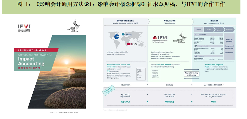Click the GENERAL METHODOLOGY 1 red banner
Screen dimensions: 247x119
pyautogui.click(x=36, y=50)
